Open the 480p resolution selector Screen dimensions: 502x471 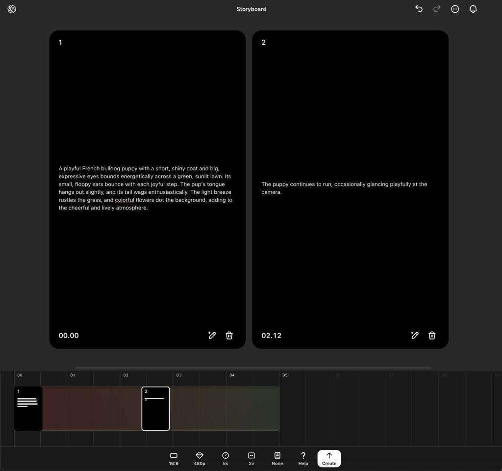pos(200,459)
